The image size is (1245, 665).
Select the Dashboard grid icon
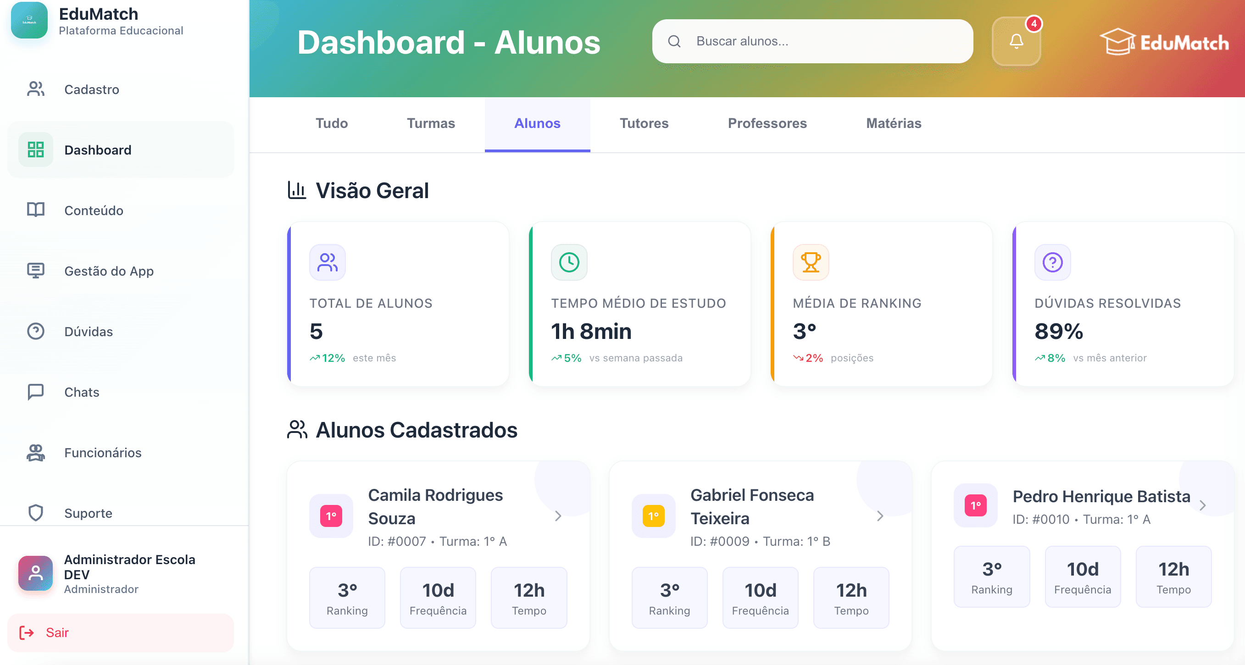(35, 150)
